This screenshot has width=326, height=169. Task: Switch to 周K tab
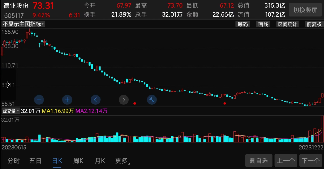coord(78,161)
